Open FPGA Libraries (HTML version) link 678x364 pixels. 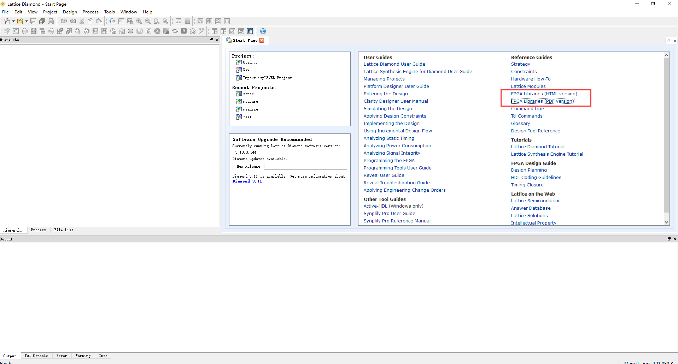[x=544, y=94]
